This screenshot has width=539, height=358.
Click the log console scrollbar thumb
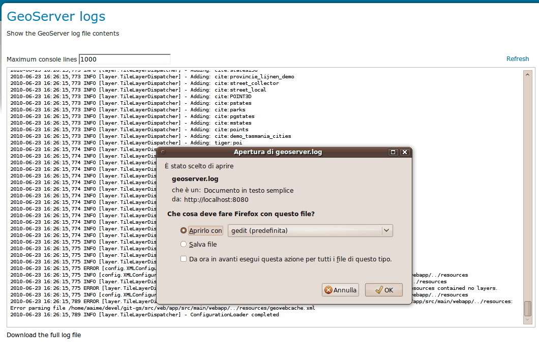528,309
